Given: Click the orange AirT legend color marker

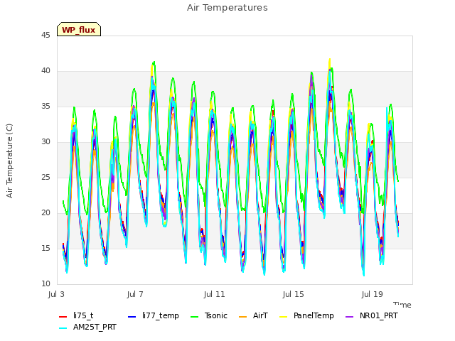Looking at the screenshot, I should 243,317.
